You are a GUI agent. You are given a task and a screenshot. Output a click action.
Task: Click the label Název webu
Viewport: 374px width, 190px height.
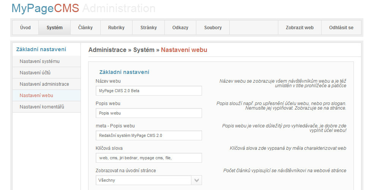pyautogui.click(x=108, y=81)
